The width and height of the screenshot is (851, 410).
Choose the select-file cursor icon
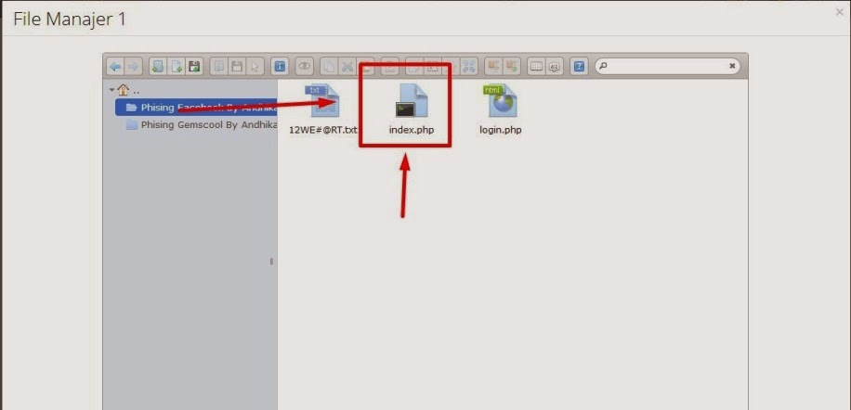coord(255,67)
